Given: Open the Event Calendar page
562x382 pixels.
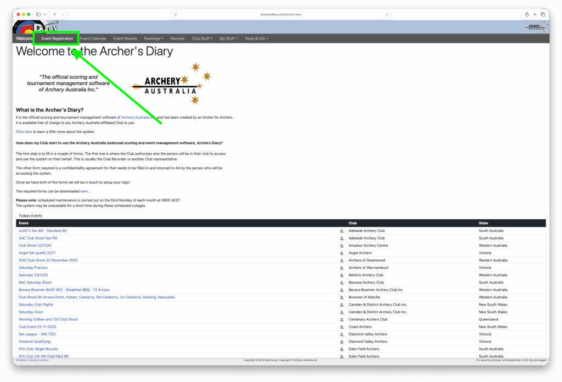Looking at the screenshot, I should [93, 38].
